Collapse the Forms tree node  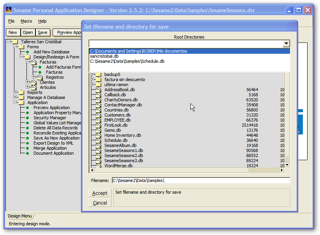(x=15, y=46)
